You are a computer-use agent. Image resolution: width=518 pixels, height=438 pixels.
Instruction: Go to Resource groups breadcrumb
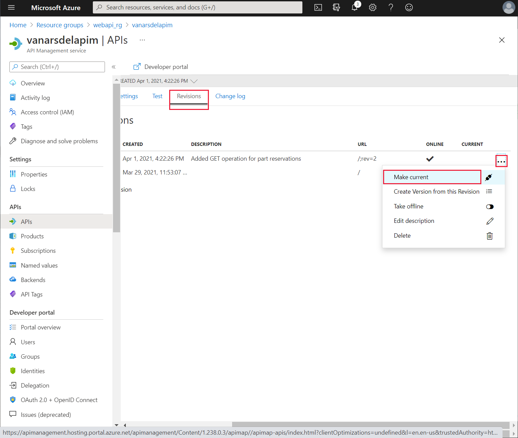pyautogui.click(x=60, y=25)
